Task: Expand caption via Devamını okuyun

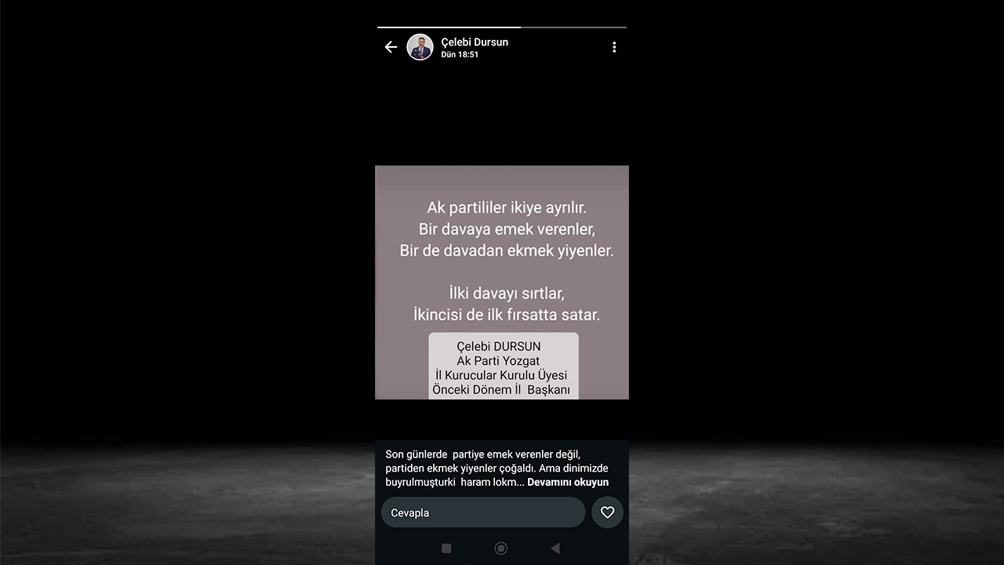Action: click(567, 483)
